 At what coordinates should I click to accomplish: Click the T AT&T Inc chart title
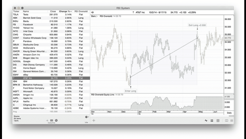(x=139, y=12)
